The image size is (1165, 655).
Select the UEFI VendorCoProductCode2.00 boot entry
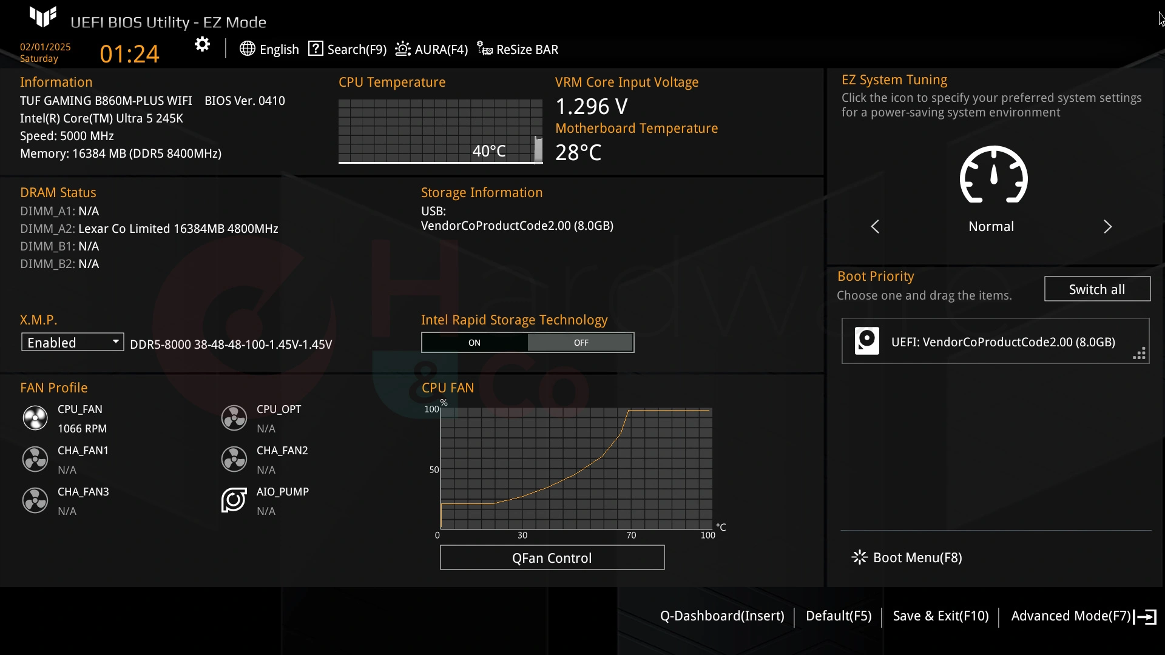tap(996, 341)
